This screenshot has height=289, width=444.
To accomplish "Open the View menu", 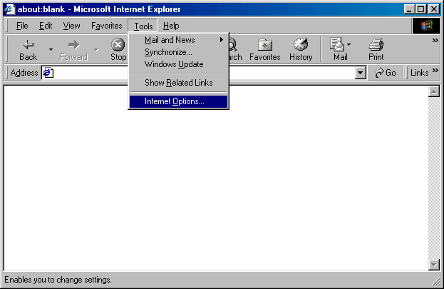I will [71, 26].
